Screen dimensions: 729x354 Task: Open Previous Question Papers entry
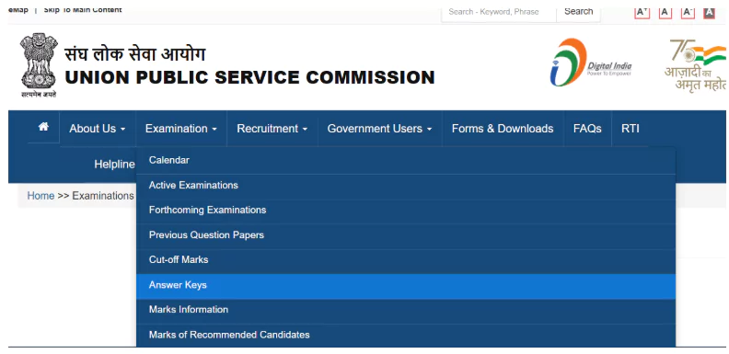click(x=405, y=235)
